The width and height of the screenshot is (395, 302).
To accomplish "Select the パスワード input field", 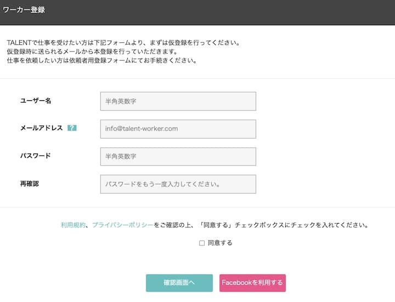I will point(178,156).
